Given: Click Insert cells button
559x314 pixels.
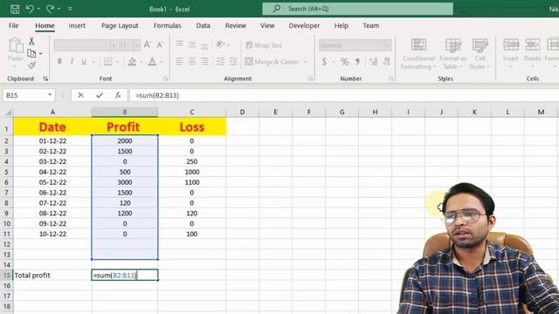Looking at the screenshot, I should 511,54.
